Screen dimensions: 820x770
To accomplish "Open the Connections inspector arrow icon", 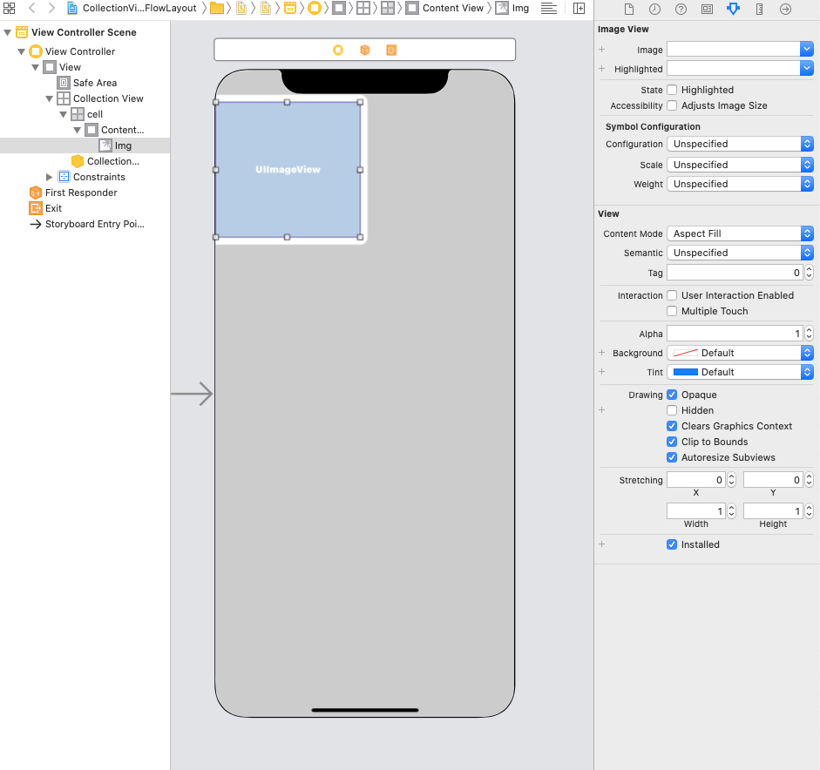I will [785, 9].
